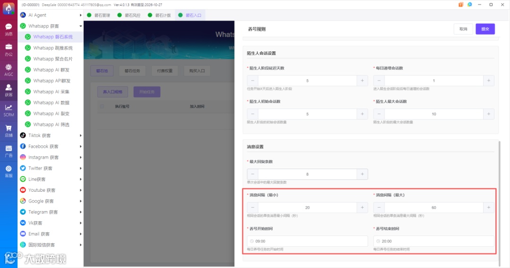Open the 客服 support sidebar icon
The width and height of the screenshot is (510, 268).
pos(9,171)
